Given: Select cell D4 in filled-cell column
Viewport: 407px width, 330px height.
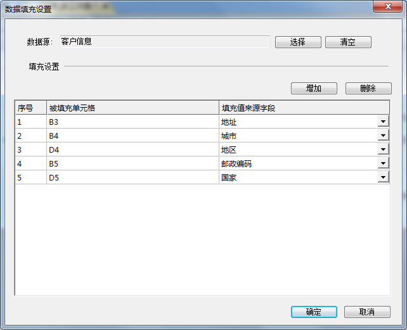Looking at the screenshot, I should point(132,149).
